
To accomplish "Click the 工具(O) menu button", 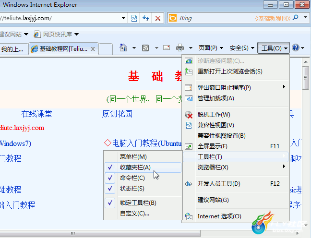I will (x=274, y=48).
